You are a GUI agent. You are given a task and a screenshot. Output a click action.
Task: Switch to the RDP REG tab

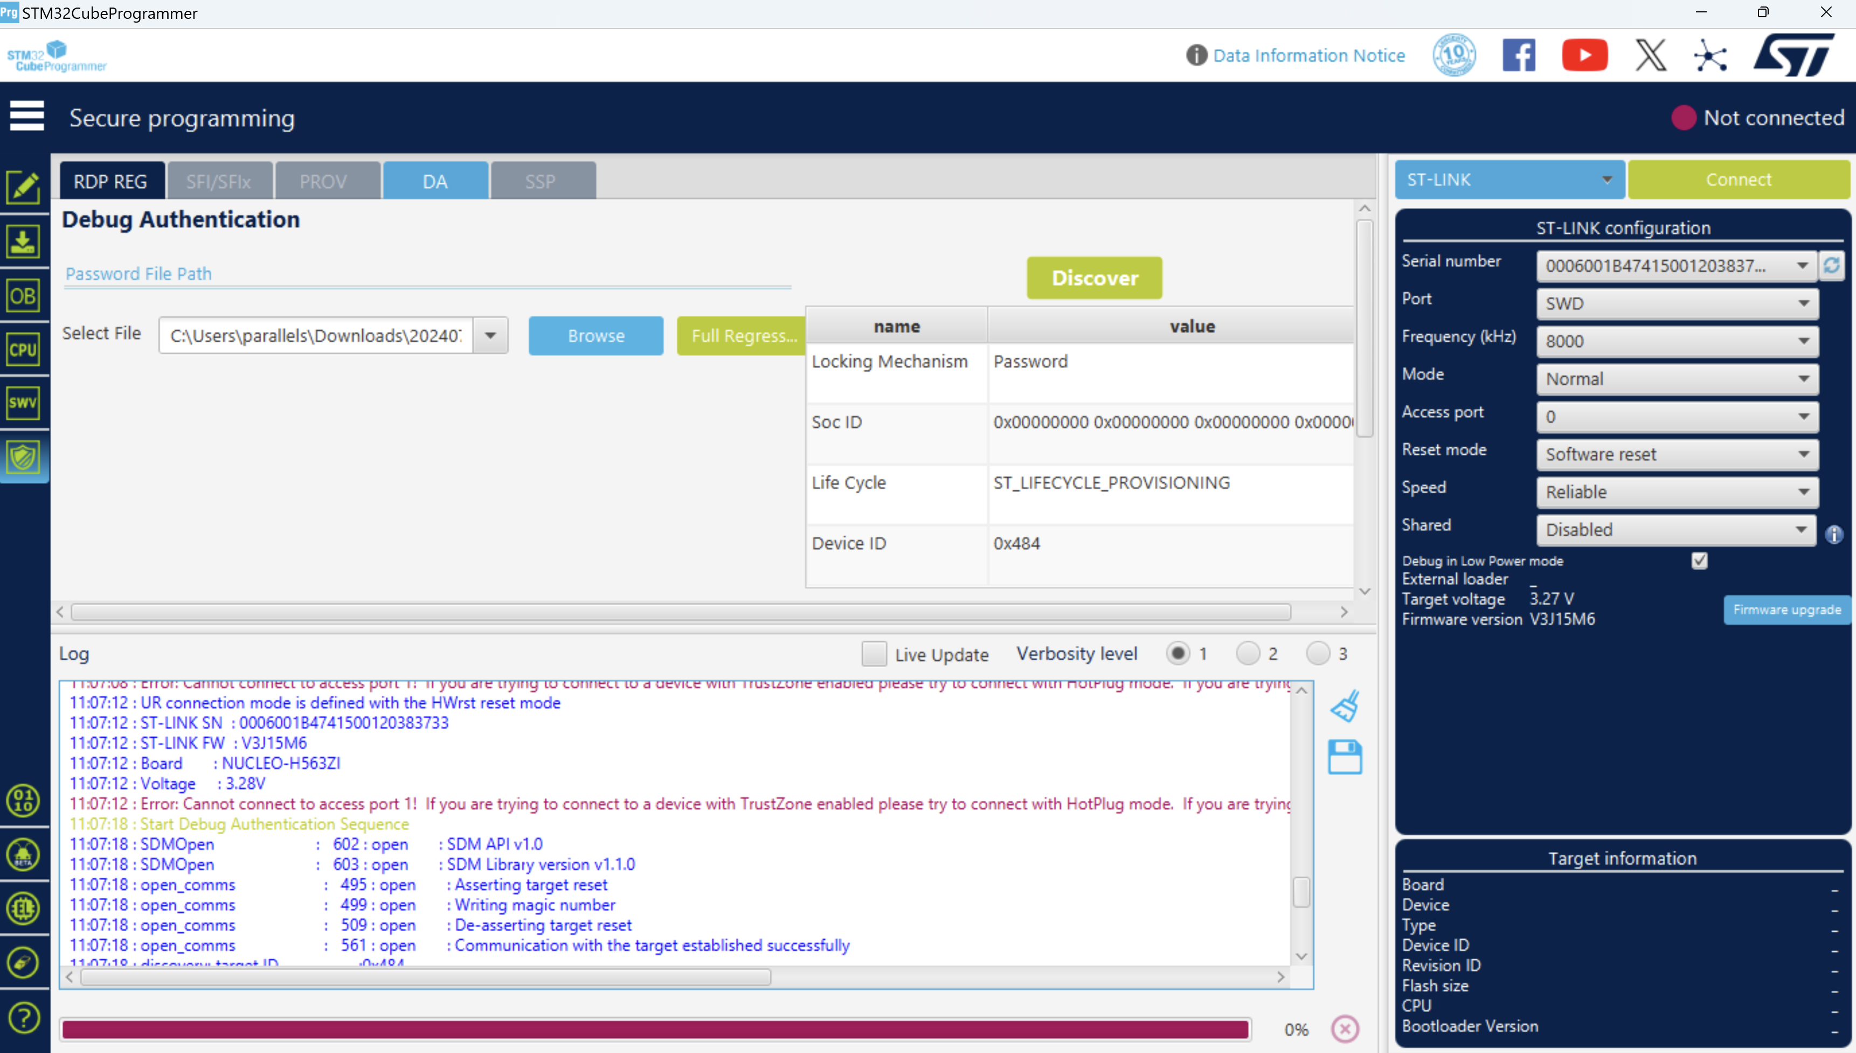pyautogui.click(x=110, y=182)
